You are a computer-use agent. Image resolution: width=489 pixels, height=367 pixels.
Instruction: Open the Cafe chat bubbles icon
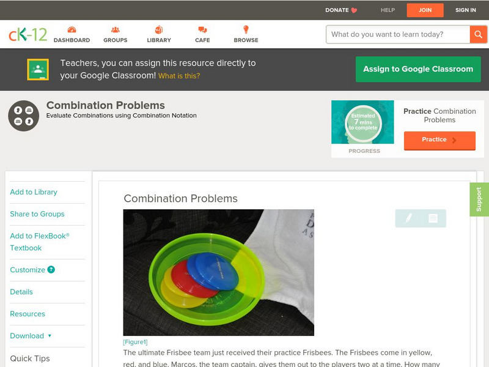click(x=202, y=29)
